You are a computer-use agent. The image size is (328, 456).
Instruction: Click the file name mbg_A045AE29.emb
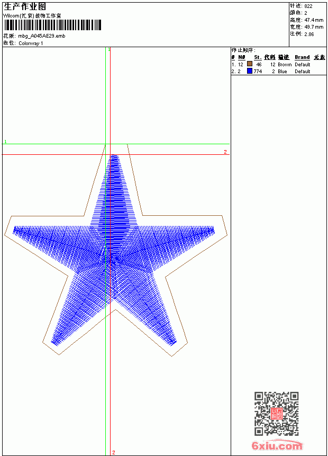(x=42, y=36)
